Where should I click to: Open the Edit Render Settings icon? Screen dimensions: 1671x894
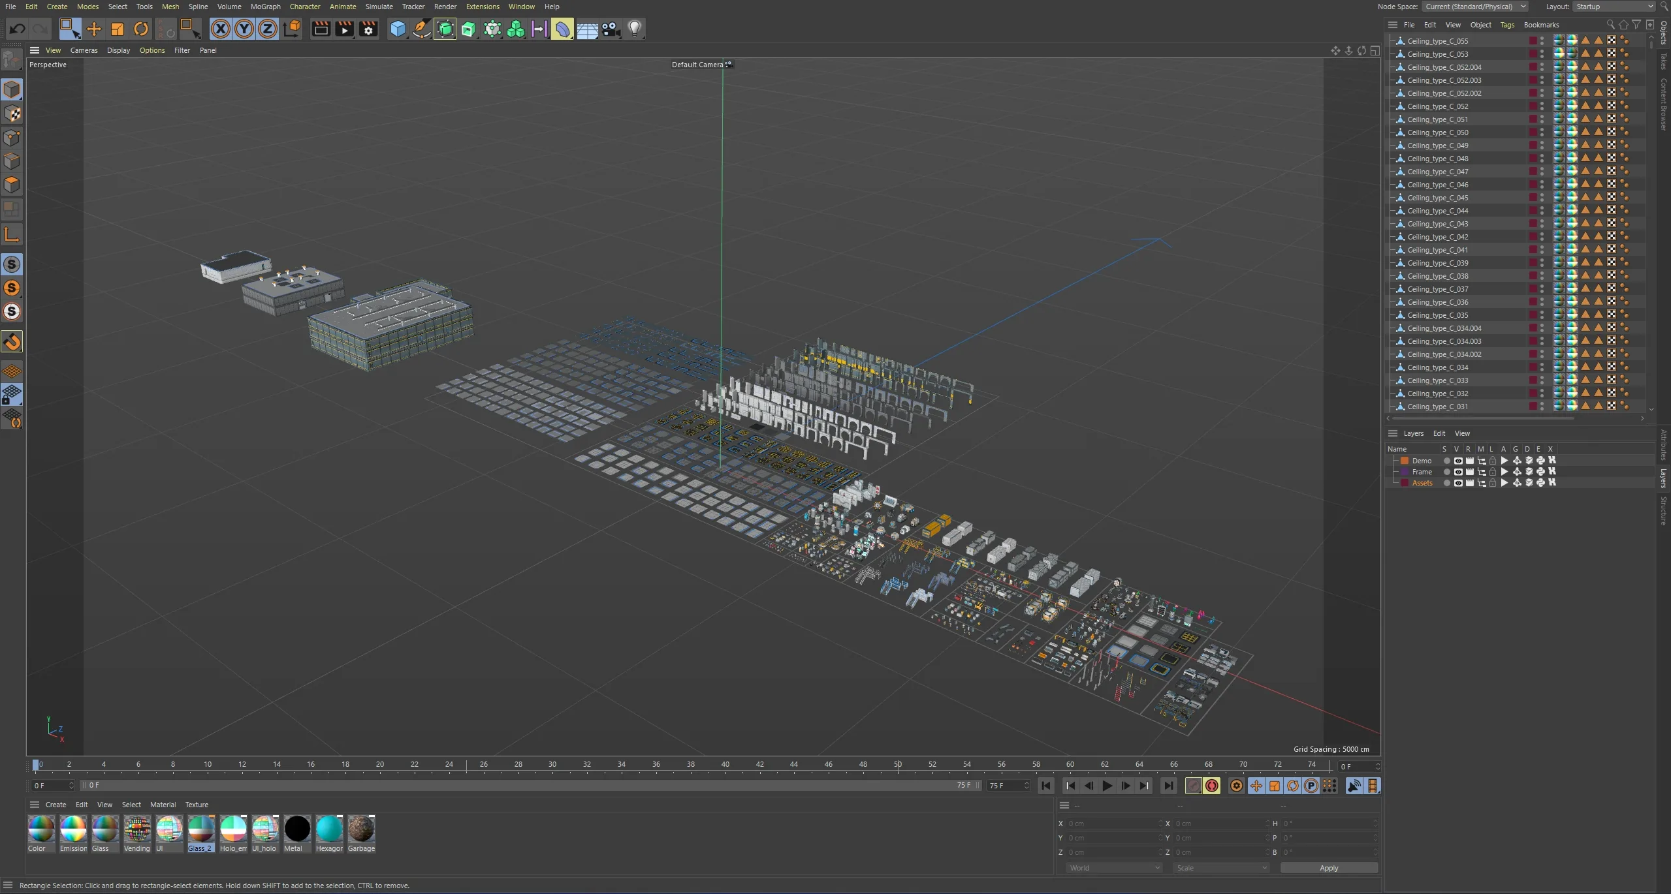pyautogui.click(x=368, y=29)
